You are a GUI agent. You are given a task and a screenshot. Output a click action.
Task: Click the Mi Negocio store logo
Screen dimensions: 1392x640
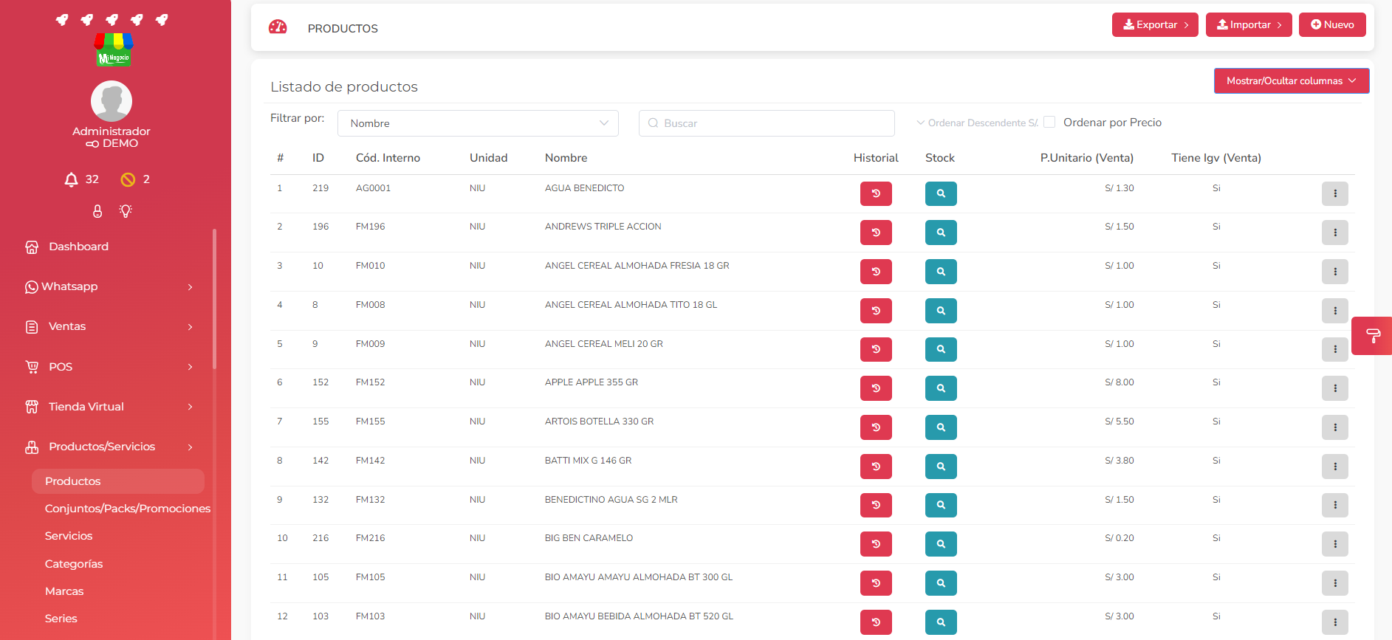[114, 49]
